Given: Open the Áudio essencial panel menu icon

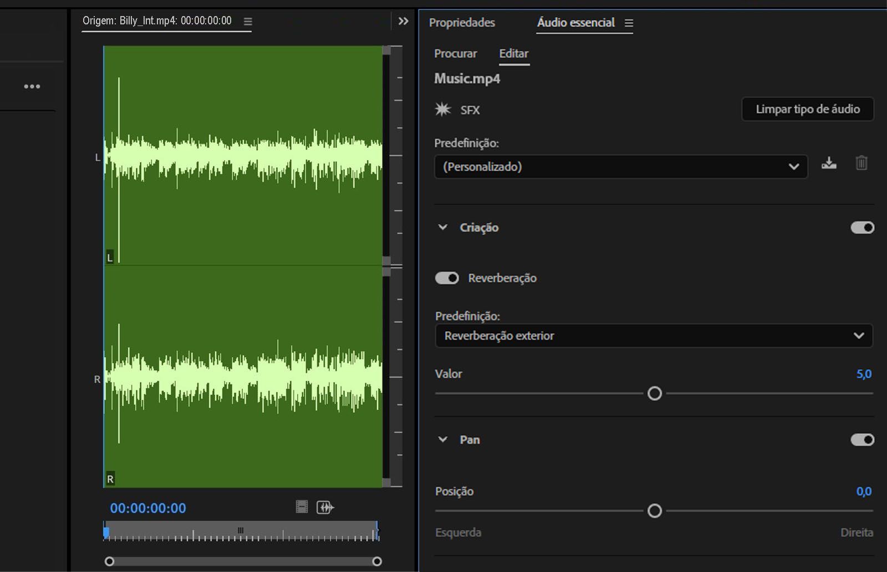Looking at the screenshot, I should click(x=629, y=23).
